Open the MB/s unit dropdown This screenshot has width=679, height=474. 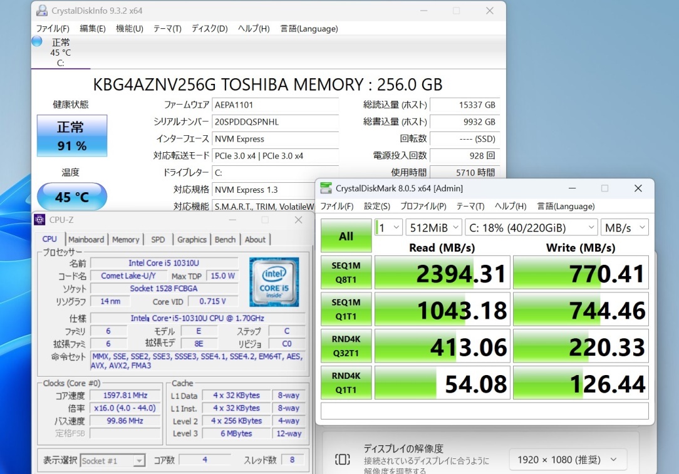pos(625,227)
